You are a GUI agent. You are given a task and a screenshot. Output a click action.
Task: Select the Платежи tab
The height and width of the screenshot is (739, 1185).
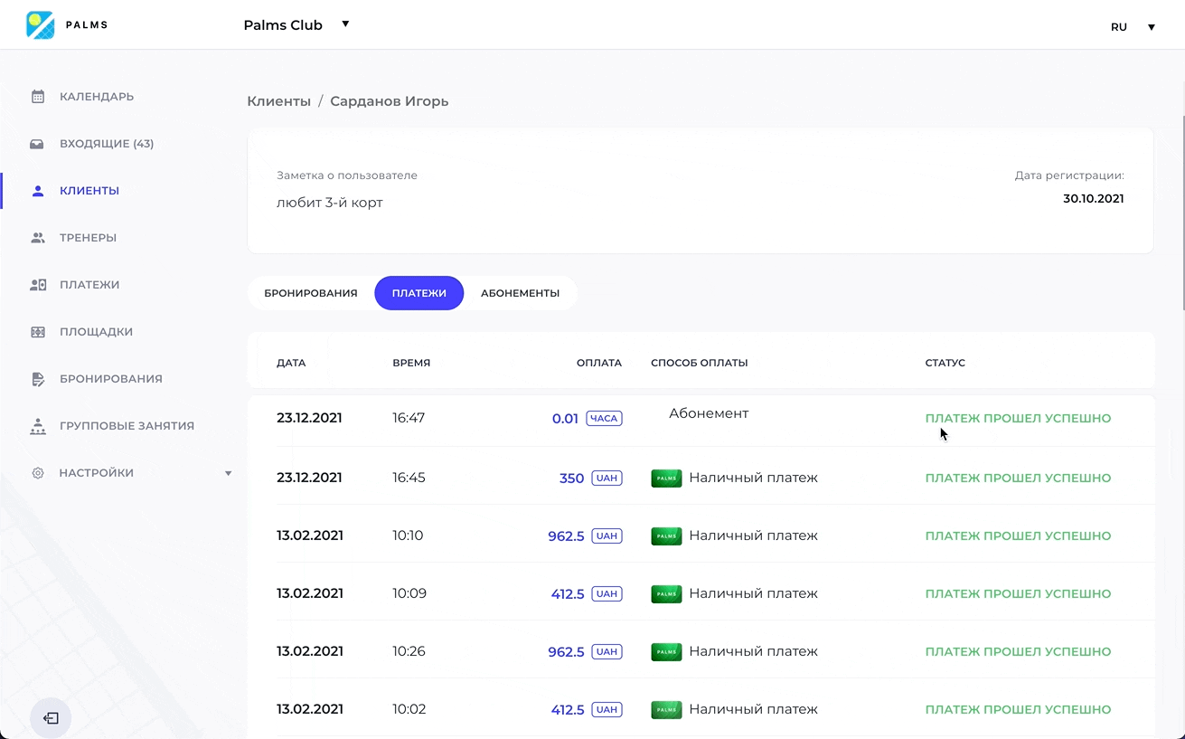[x=419, y=293]
